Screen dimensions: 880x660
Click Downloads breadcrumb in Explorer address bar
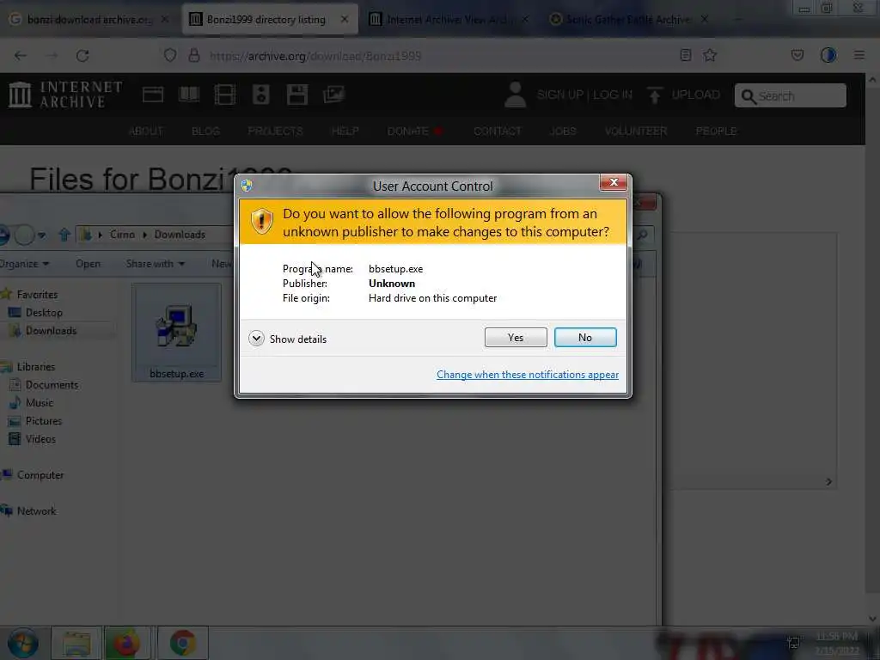[180, 235]
